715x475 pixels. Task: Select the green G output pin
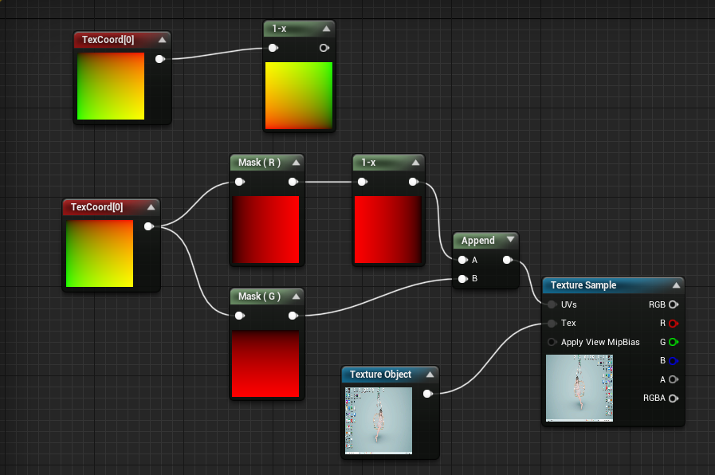coord(674,342)
